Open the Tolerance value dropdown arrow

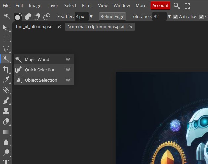[x=169, y=16]
